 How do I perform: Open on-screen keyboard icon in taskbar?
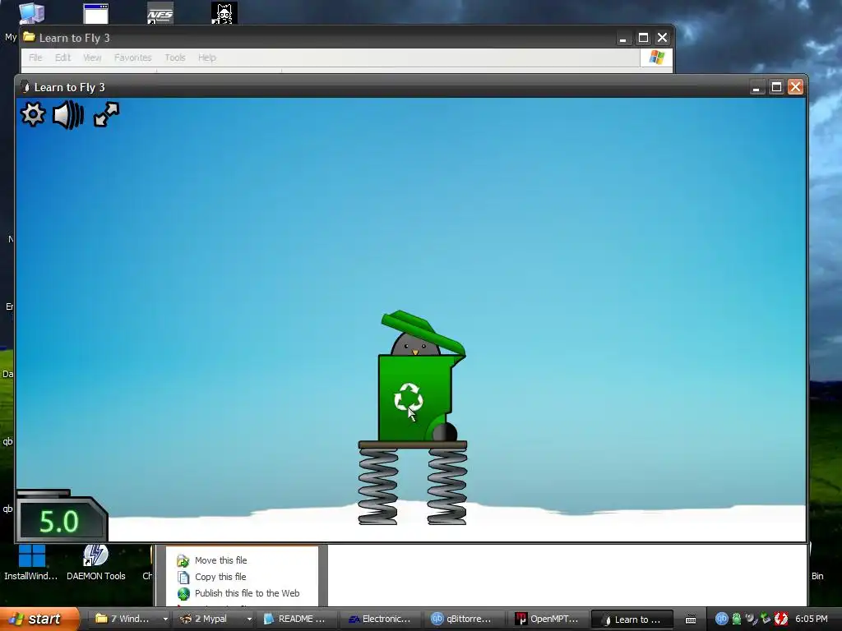(691, 619)
